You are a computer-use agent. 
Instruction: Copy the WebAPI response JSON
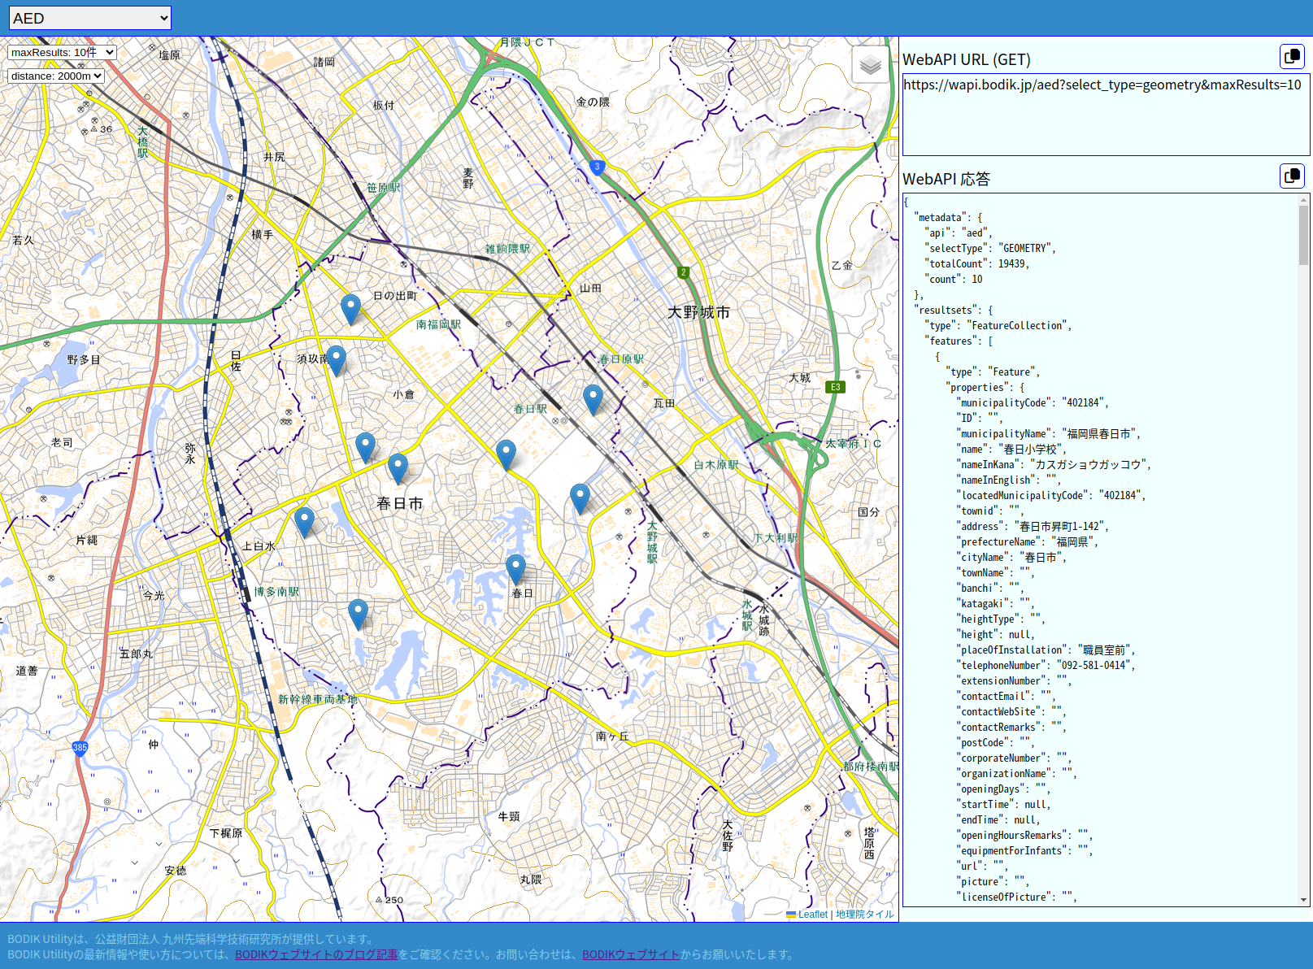click(x=1291, y=176)
